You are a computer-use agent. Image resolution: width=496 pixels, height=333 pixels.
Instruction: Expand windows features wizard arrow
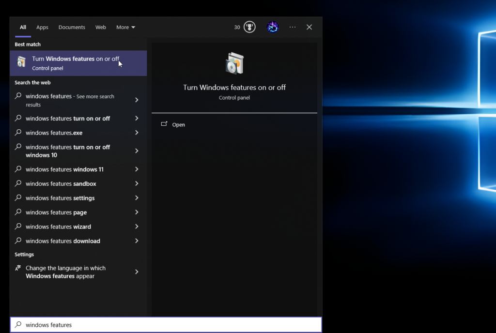(137, 227)
